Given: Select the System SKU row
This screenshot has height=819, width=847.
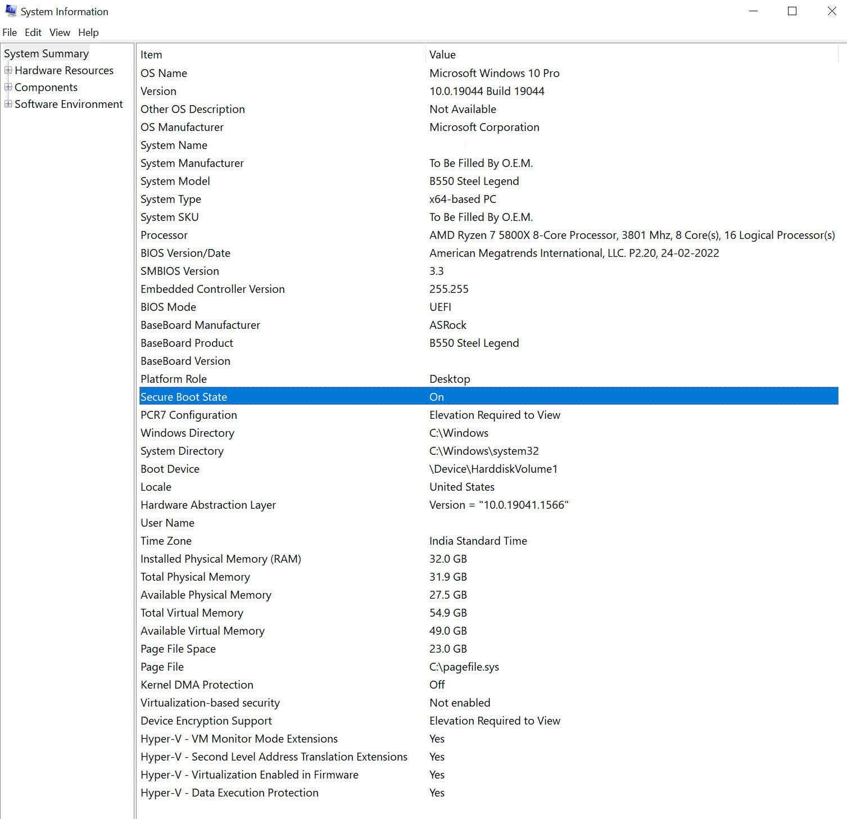Looking at the screenshot, I should point(488,217).
